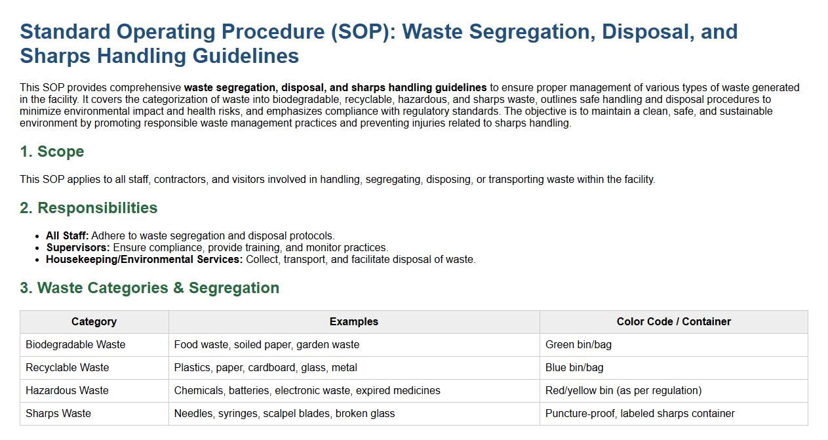Image resolution: width=828 pixels, height=440 pixels.
Task: Click the '3. Waste Categories & Segregation' heading
Action: click(149, 288)
